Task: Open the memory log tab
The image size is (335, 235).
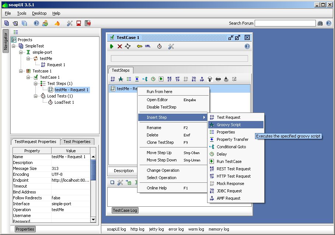Action: 219,229
